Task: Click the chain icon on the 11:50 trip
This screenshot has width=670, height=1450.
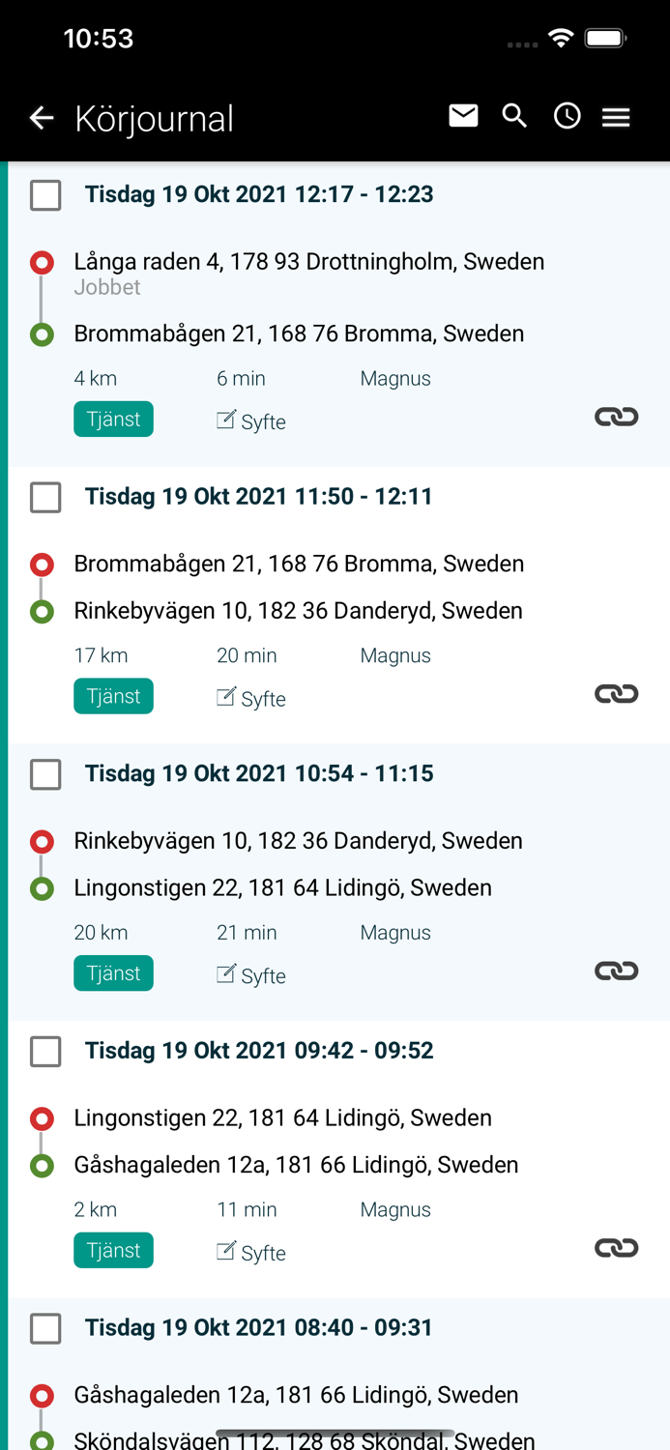Action: [617, 693]
